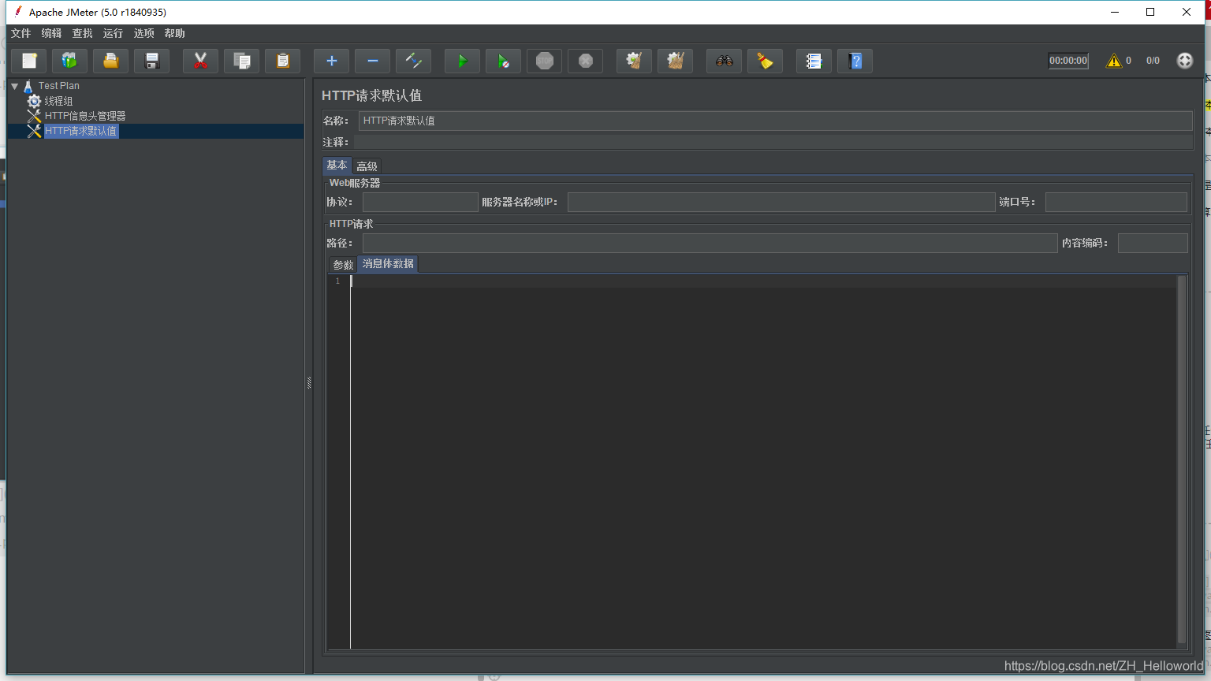
Task: Click the 00:00:00 elapsed time display
Action: coord(1068,61)
